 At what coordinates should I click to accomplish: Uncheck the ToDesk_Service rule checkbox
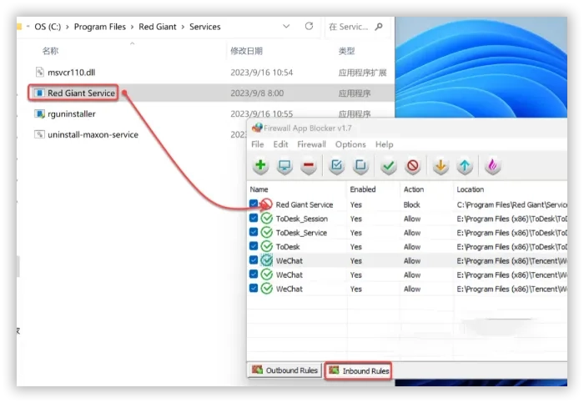[254, 232]
